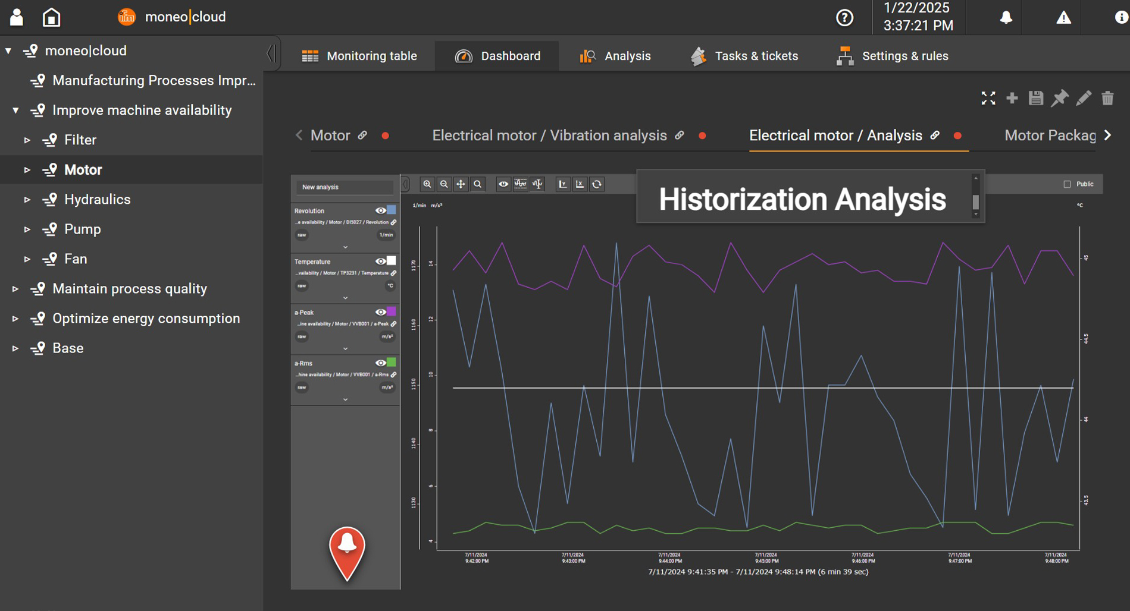Expand the Hydraulics tree node
Viewport: 1130px width, 611px height.
pos(27,200)
